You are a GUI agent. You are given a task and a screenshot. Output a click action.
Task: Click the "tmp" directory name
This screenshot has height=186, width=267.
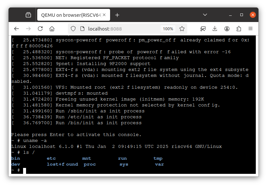click(x=158, y=159)
